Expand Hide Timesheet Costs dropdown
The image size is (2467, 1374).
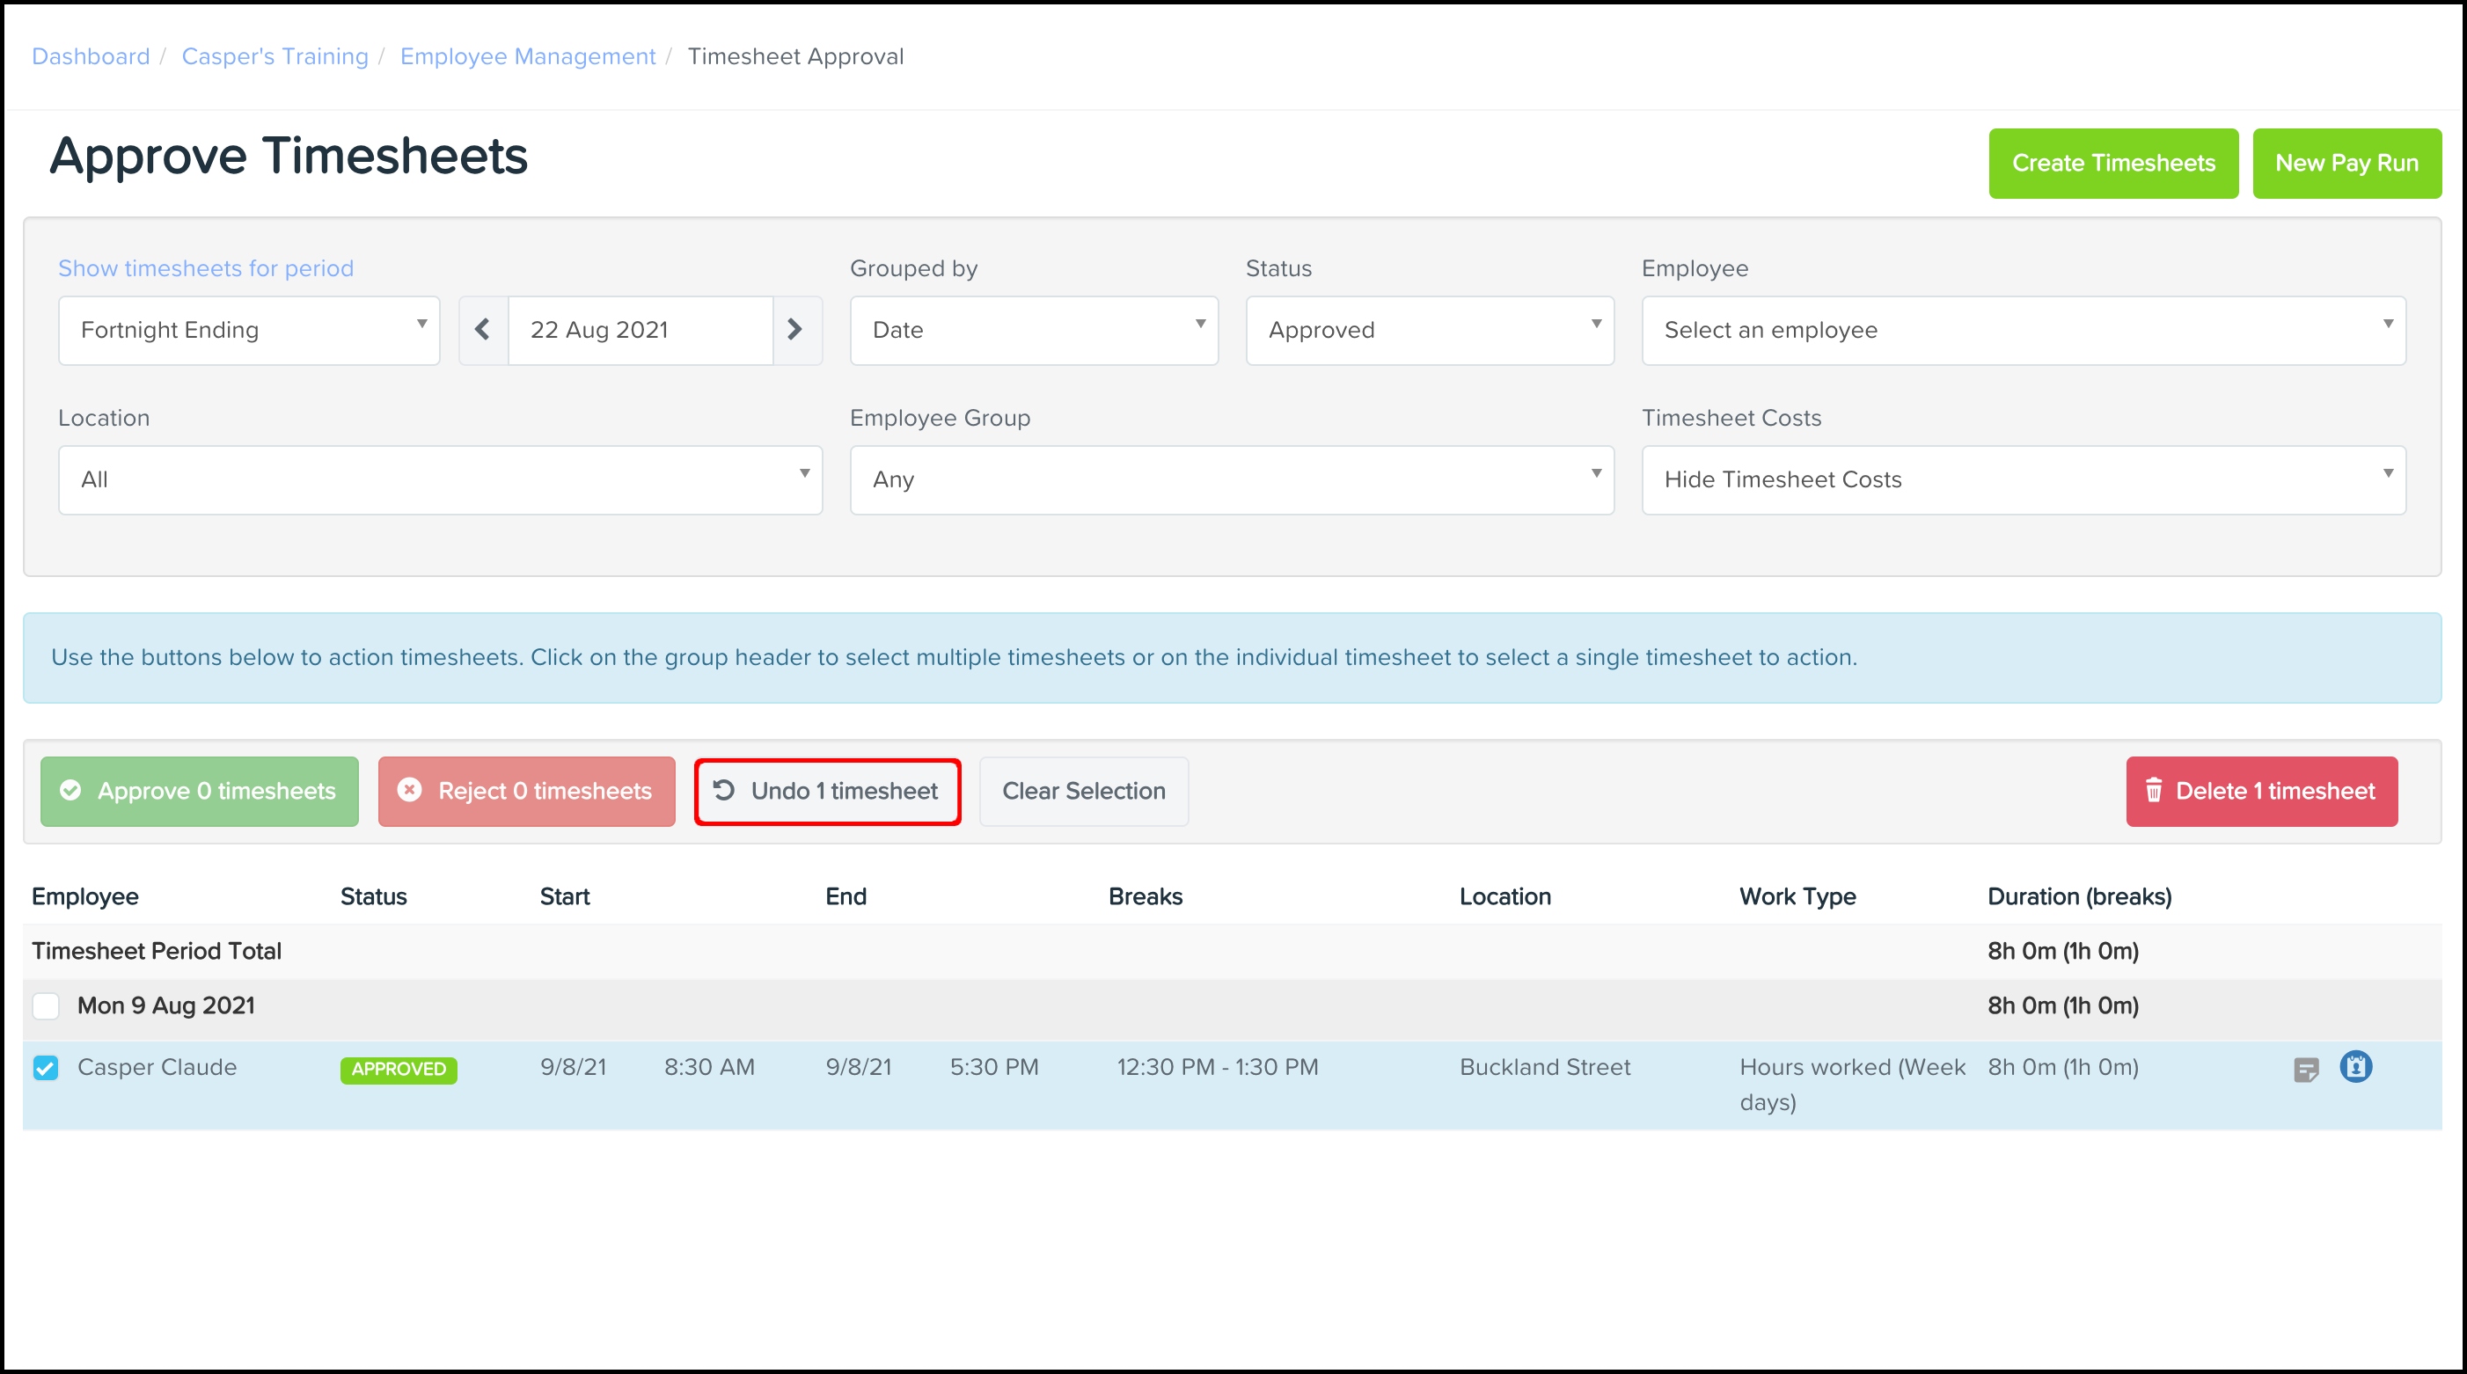click(x=2023, y=479)
